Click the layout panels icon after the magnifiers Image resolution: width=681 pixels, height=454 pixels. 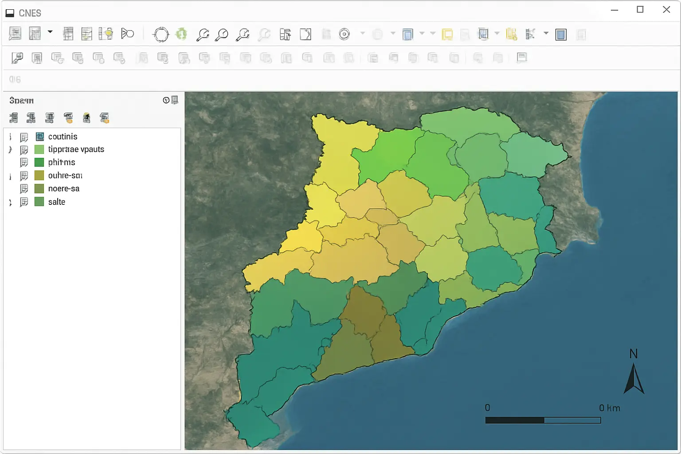285,34
